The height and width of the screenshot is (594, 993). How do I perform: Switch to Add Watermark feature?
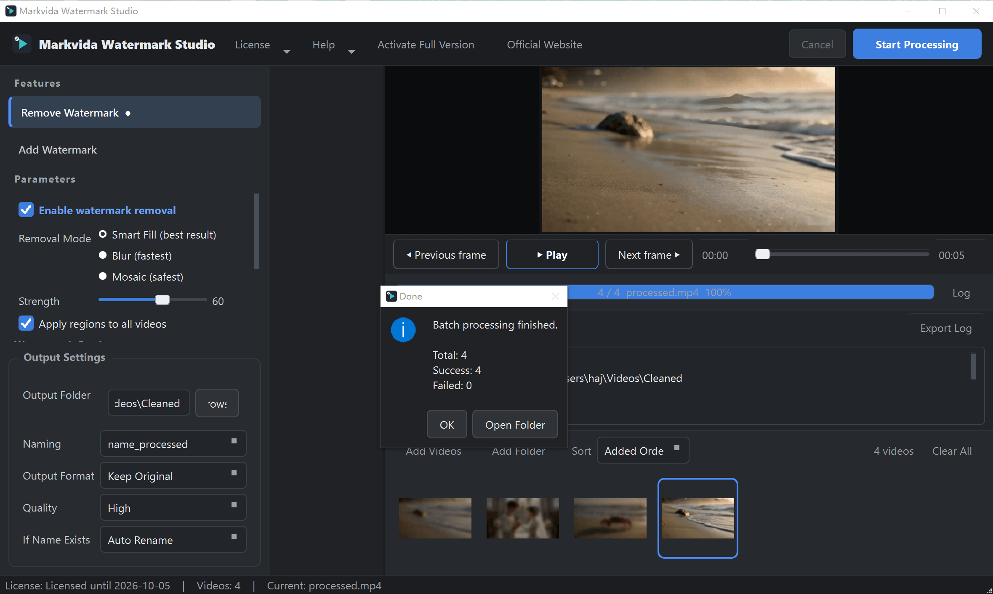point(58,150)
